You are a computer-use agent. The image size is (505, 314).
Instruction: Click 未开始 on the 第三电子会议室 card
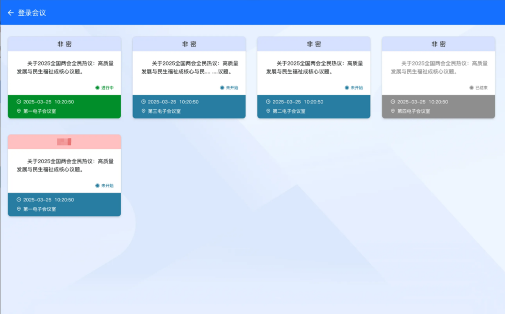coord(232,88)
